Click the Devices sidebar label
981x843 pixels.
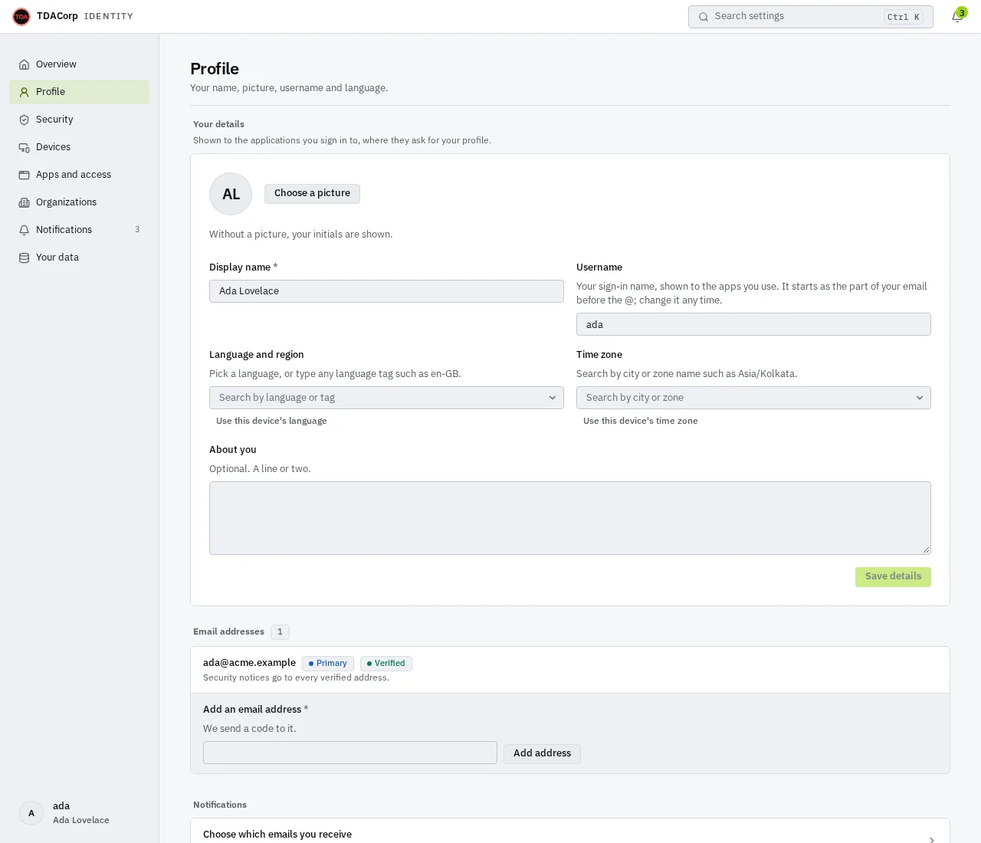tap(53, 147)
